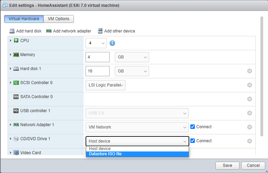Expand the Hard disk 1 row
The height and width of the screenshot is (173, 268).
pos(11,69)
